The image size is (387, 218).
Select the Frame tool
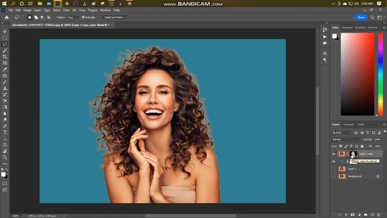point(5,63)
